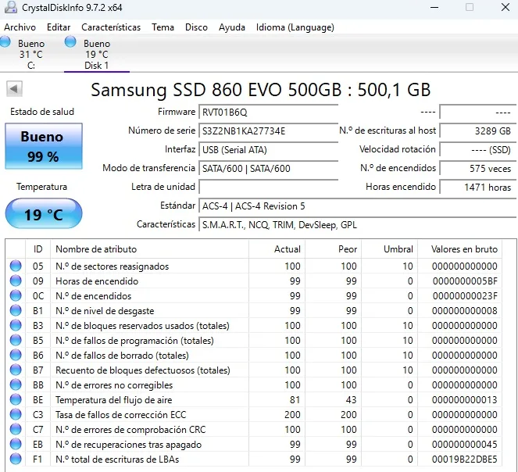
Task: Click the power-on hours value 1471 horas
Action: coord(478,187)
